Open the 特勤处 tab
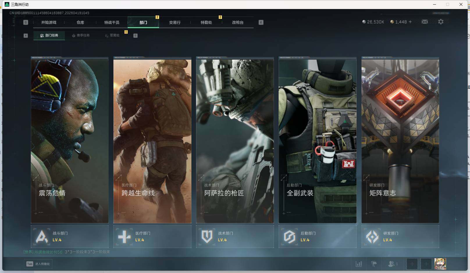470x273 pixels. 206,22
